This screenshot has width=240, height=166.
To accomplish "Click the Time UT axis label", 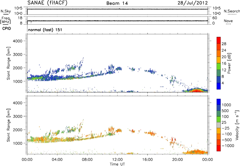I will 117,164.
